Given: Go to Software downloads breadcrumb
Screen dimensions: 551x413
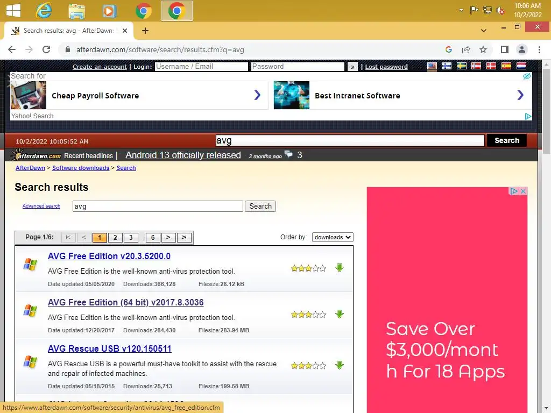Looking at the screenshot, I should click(81, 168).
